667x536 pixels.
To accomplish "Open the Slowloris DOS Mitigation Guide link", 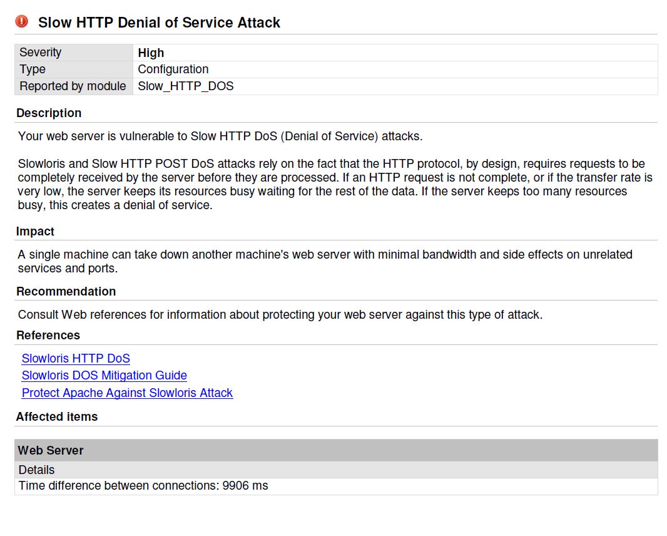I will click(104, 375).
